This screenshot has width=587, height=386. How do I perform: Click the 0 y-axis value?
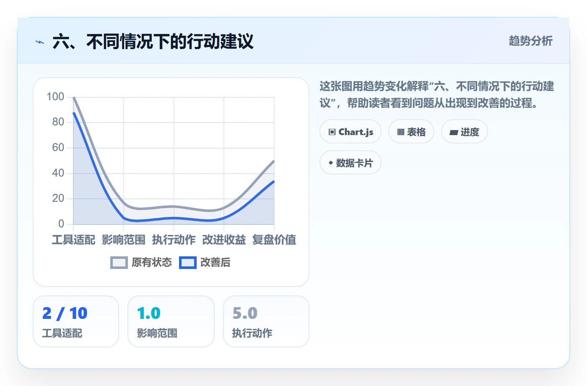click(x=61, y=224)
